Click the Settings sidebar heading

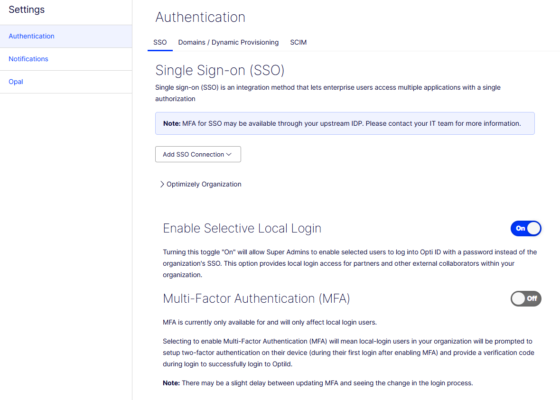[x=27, y=9]
